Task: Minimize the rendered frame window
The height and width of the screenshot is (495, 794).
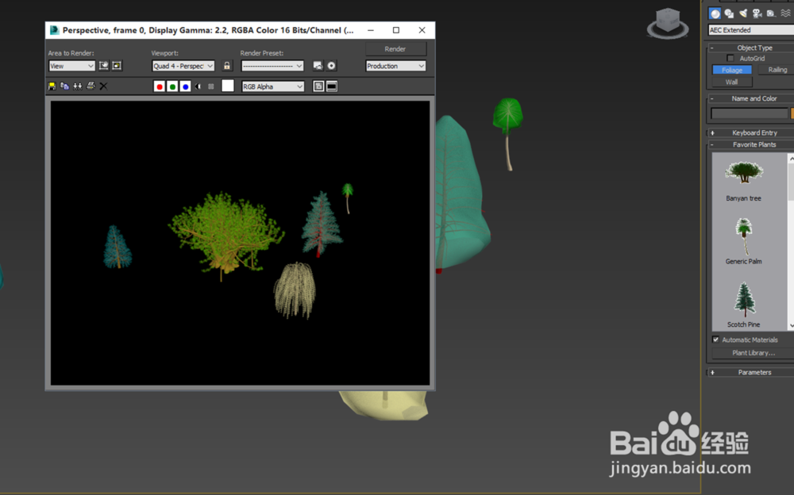Action: click(x=371, y=30)
